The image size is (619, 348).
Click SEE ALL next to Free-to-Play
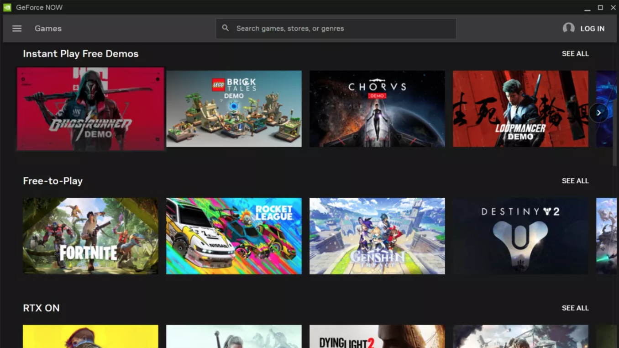[x=575, y=180]
